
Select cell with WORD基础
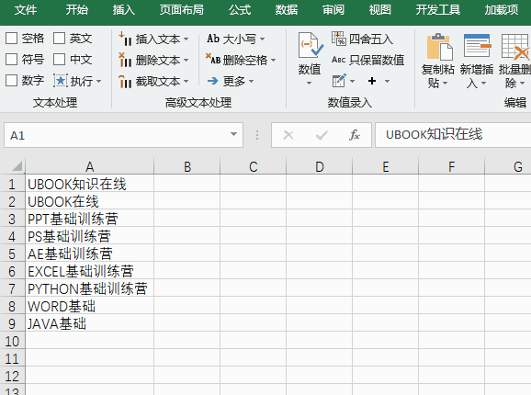click(x=89, y=306)
